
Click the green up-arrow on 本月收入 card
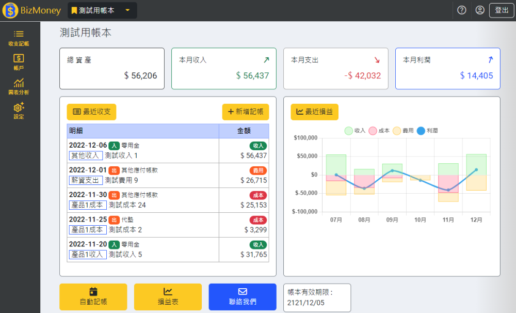pos(266,59)
